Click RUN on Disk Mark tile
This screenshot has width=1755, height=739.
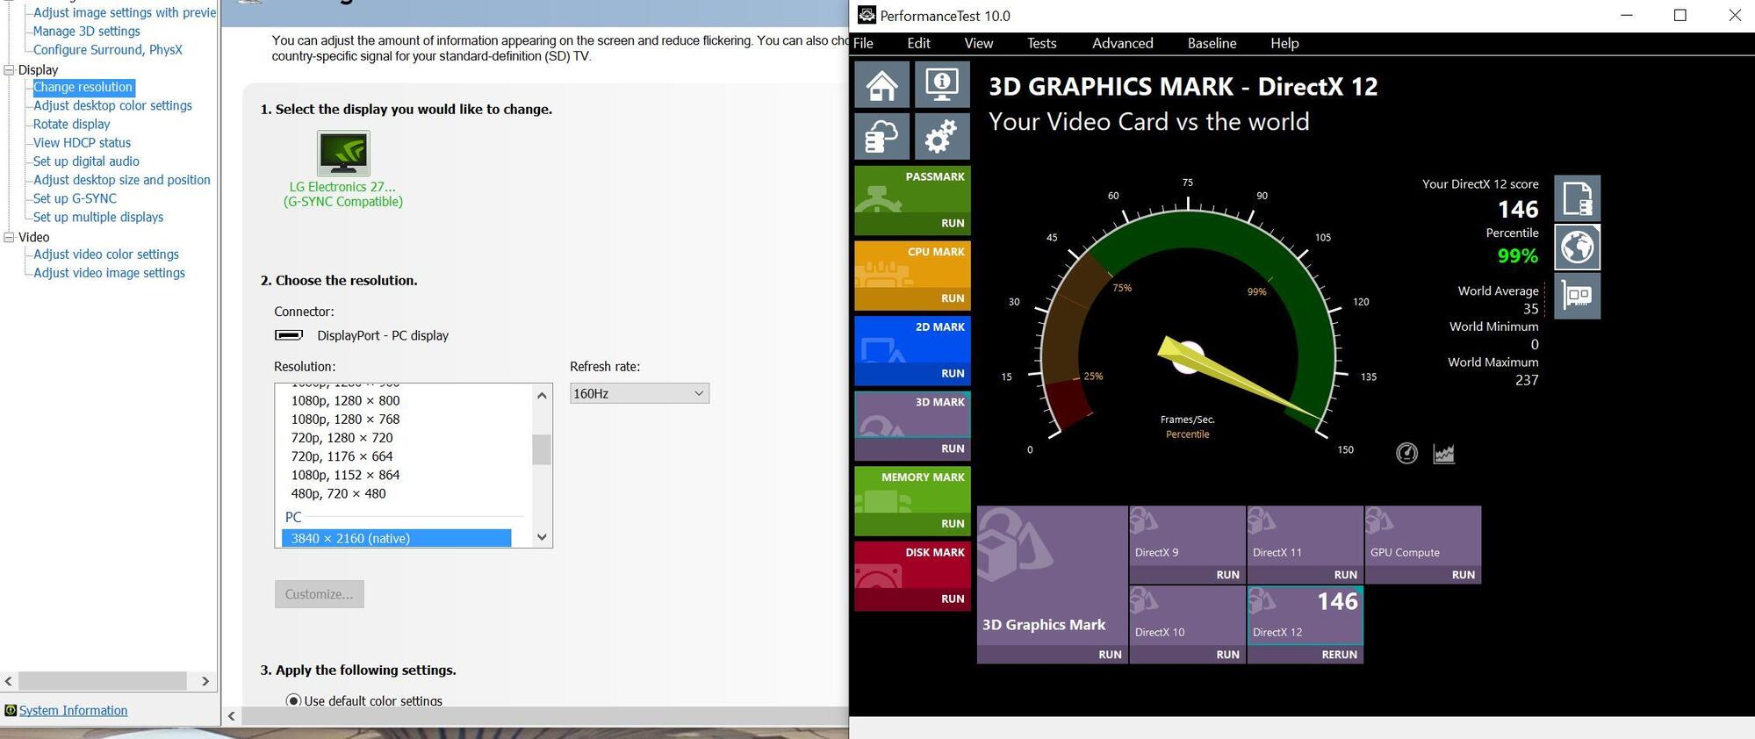(953, 599)
